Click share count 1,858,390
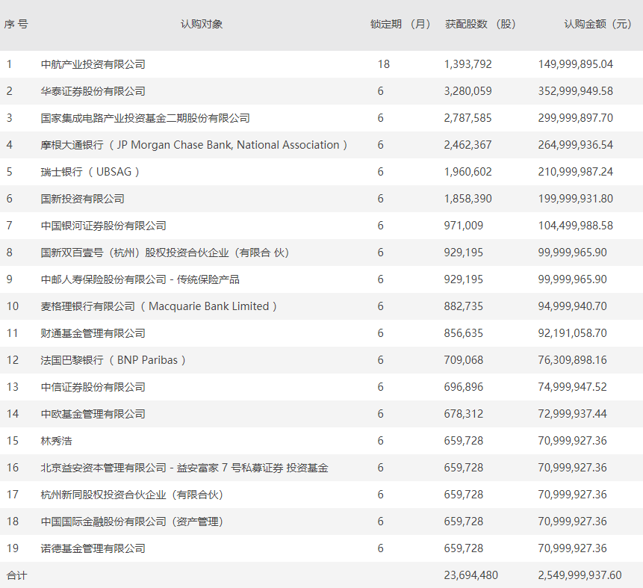This screenshot has width=643, height=588. click(468, 199)
